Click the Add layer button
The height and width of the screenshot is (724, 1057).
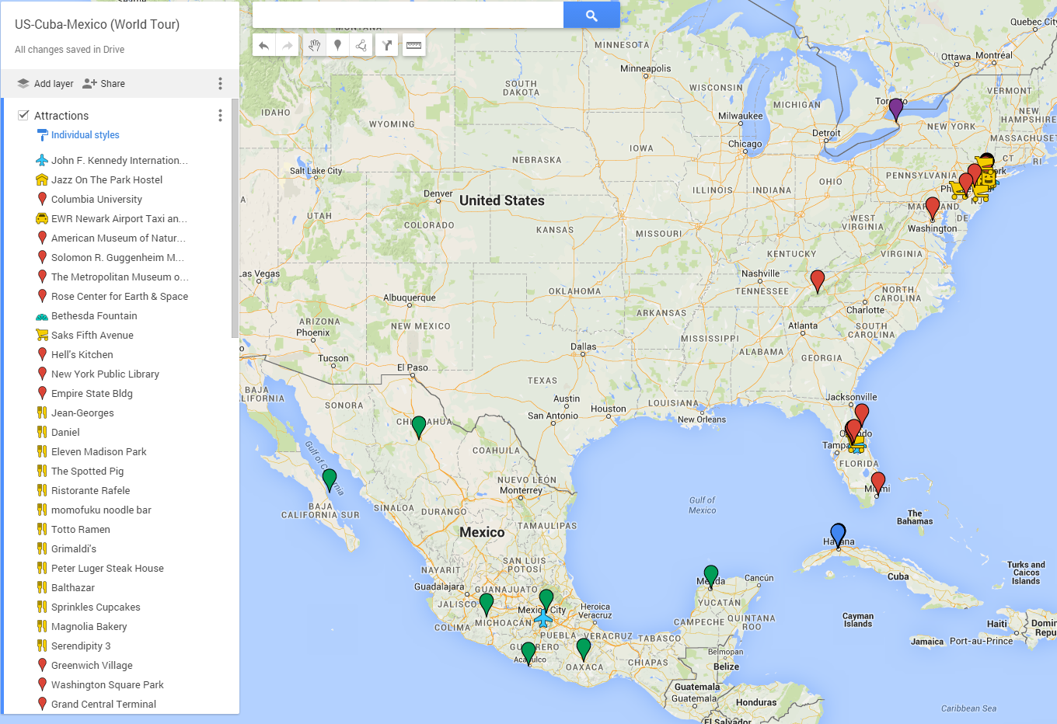[45, 84]
